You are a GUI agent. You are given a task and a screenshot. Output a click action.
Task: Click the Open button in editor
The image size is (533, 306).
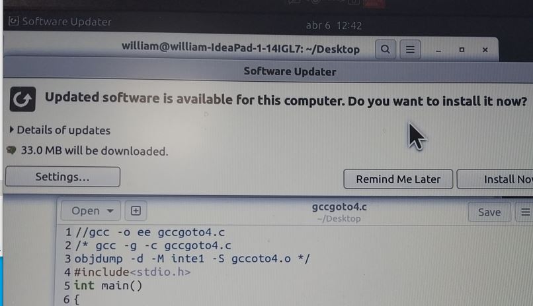91,211
